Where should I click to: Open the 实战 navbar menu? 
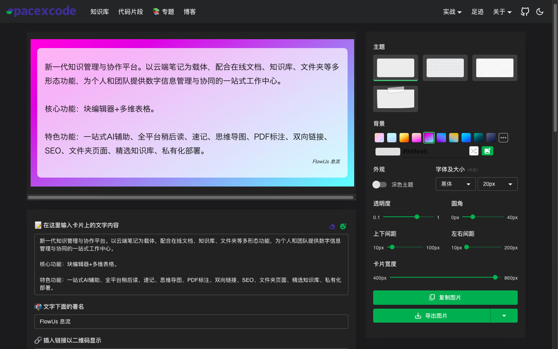tap(452, 12)
